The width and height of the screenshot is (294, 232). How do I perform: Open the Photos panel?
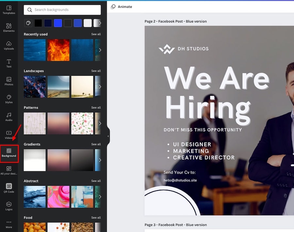(9, 81)
